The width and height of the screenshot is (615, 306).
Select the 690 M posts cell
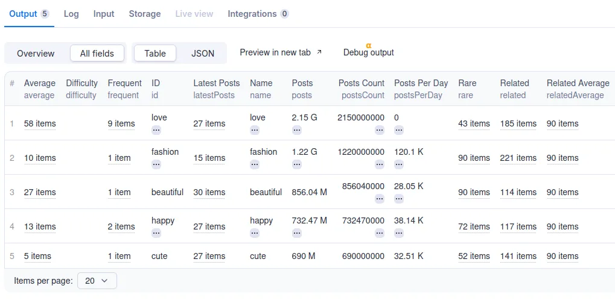[x=304, y=256]
